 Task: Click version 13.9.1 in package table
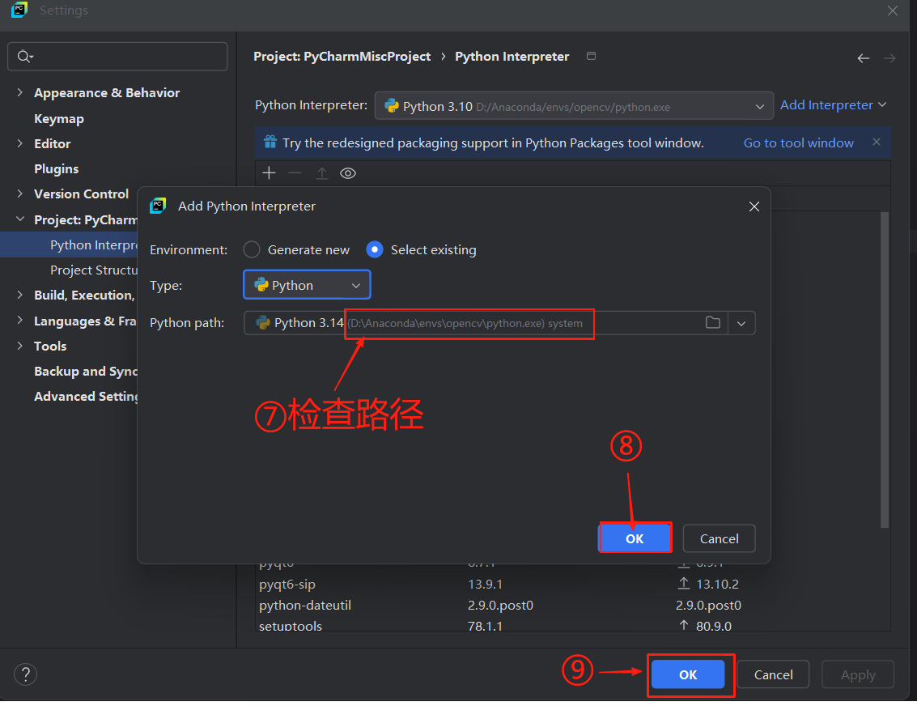[x=485, y=584]
